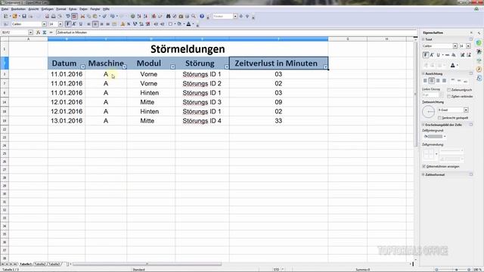The image size is (484, 272).
Task: Open the Modul autofilter dropdown
Action: pos(173,66)
